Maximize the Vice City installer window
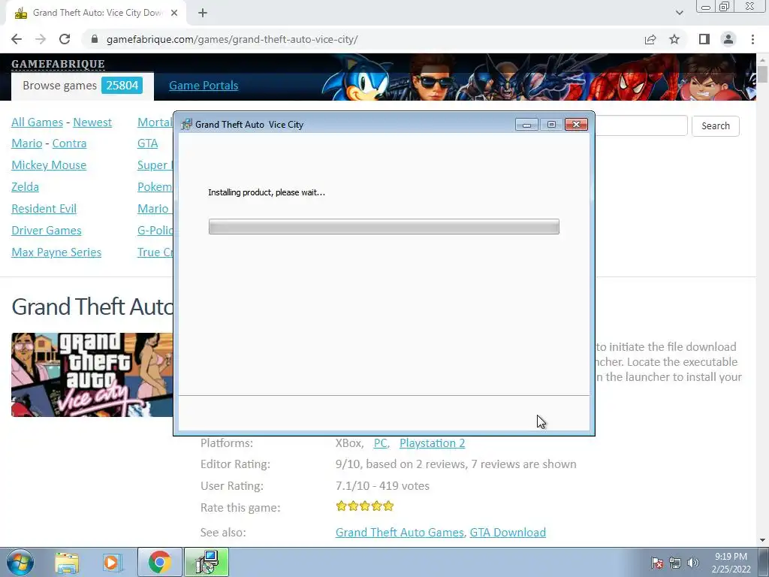 [551, 125]
